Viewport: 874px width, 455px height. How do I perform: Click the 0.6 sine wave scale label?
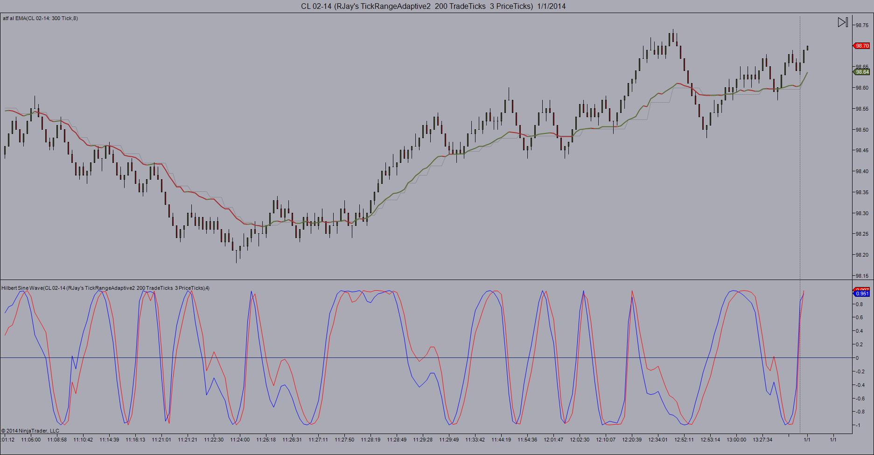click(x=859, y=318)
